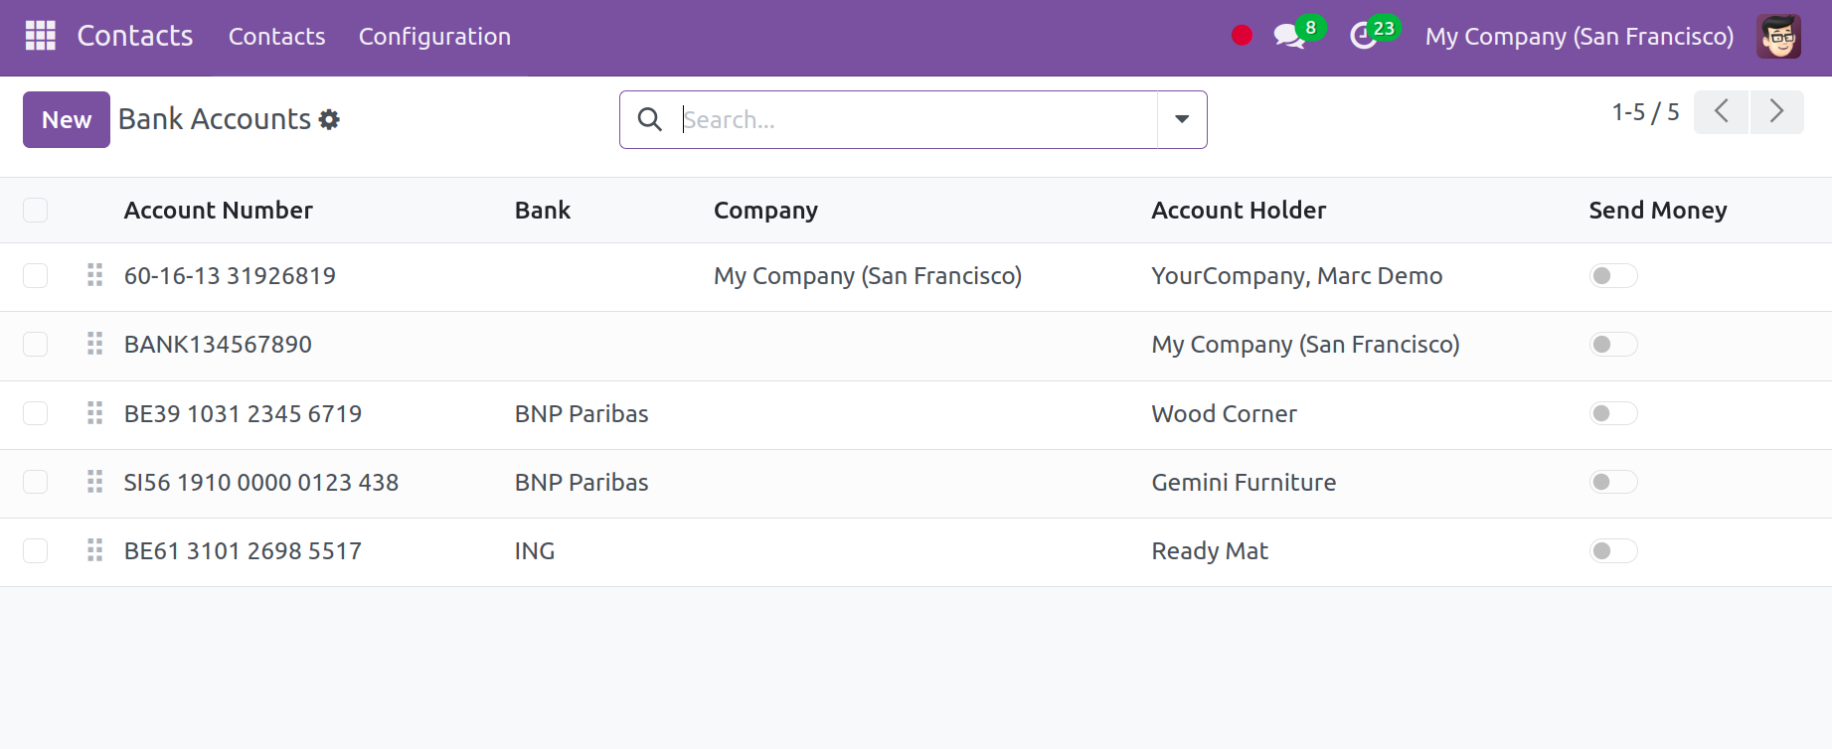Image resolution: width=1832 pixels, height=749 pixels.
Task: Click drag handle of BANK134567890 row
Action: [95, 344]
